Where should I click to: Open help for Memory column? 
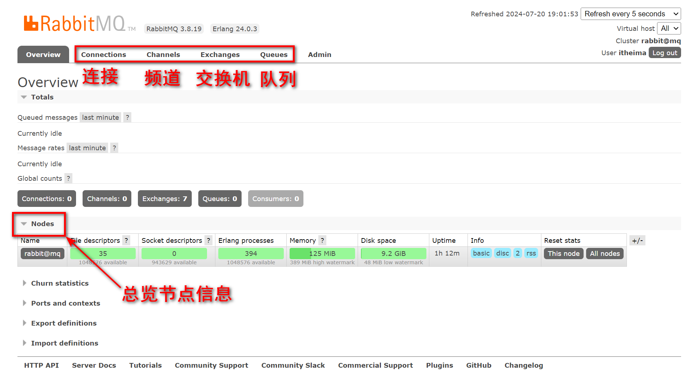(322, 241)
